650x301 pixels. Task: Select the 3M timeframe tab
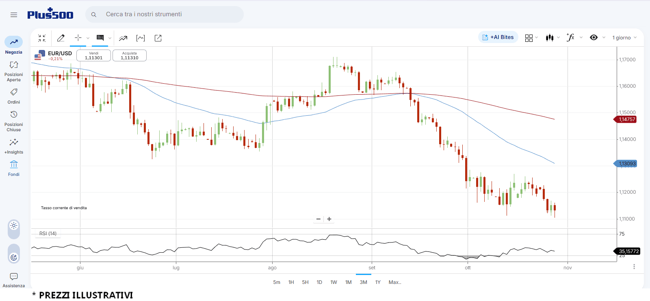tap(364, 282)
